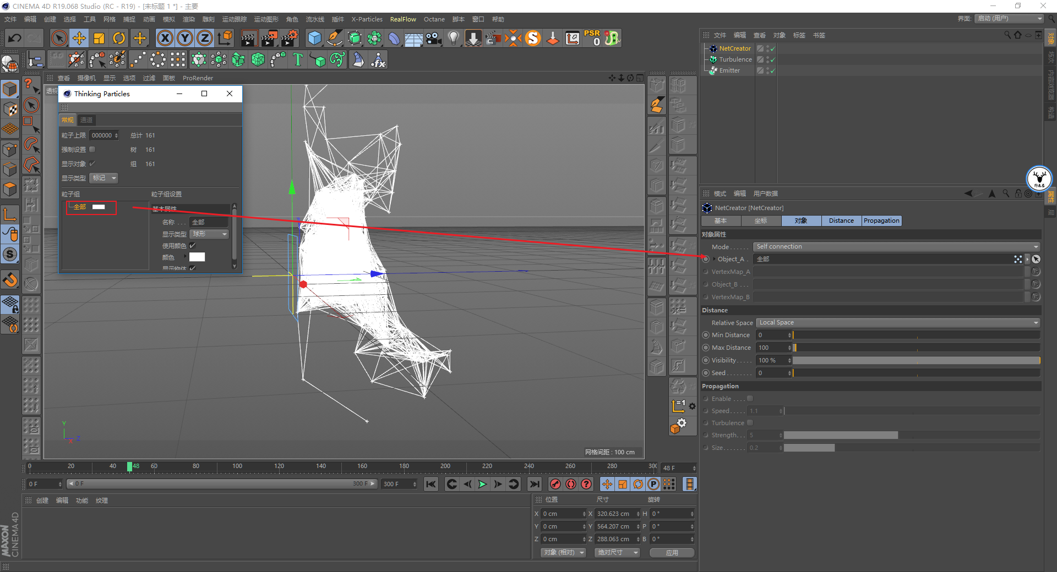The width and height of the screenshot is (1057, 572).
Task: Toggle the 使用颜色 checkbox
Action: pyautogui.click(x=193, y=245)
